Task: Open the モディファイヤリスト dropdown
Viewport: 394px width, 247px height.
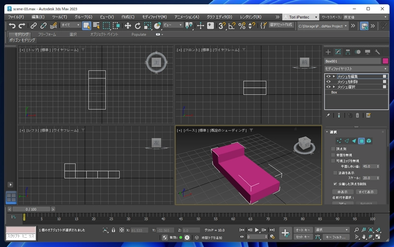Action: coord(356,68)
